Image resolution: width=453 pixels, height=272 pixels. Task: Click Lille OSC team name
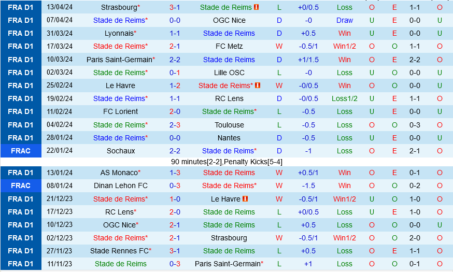click(229, 73)
